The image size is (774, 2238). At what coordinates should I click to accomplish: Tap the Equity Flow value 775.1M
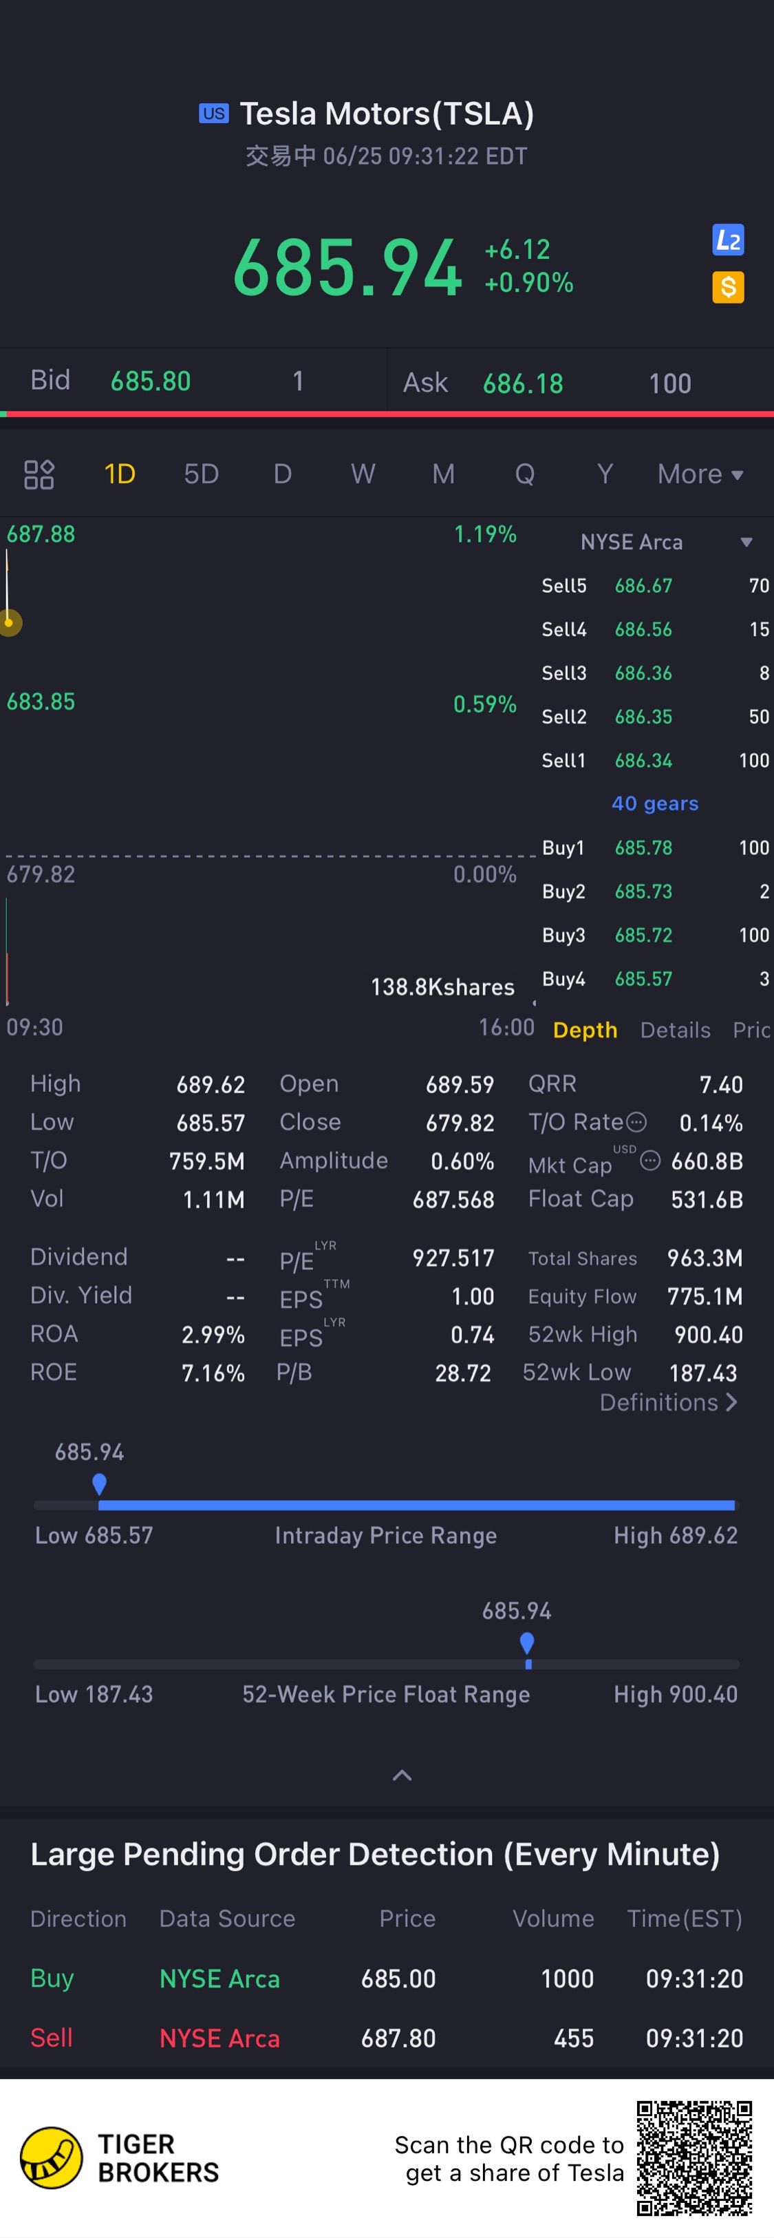point(705,1297)
